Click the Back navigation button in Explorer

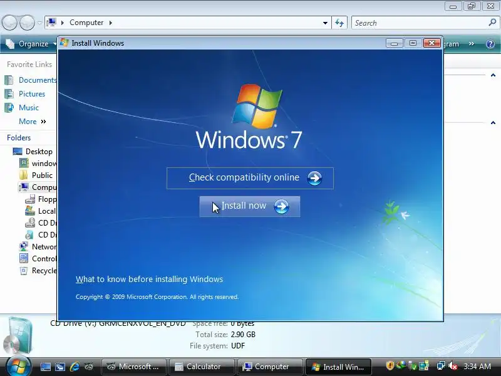tap(9, 23)
